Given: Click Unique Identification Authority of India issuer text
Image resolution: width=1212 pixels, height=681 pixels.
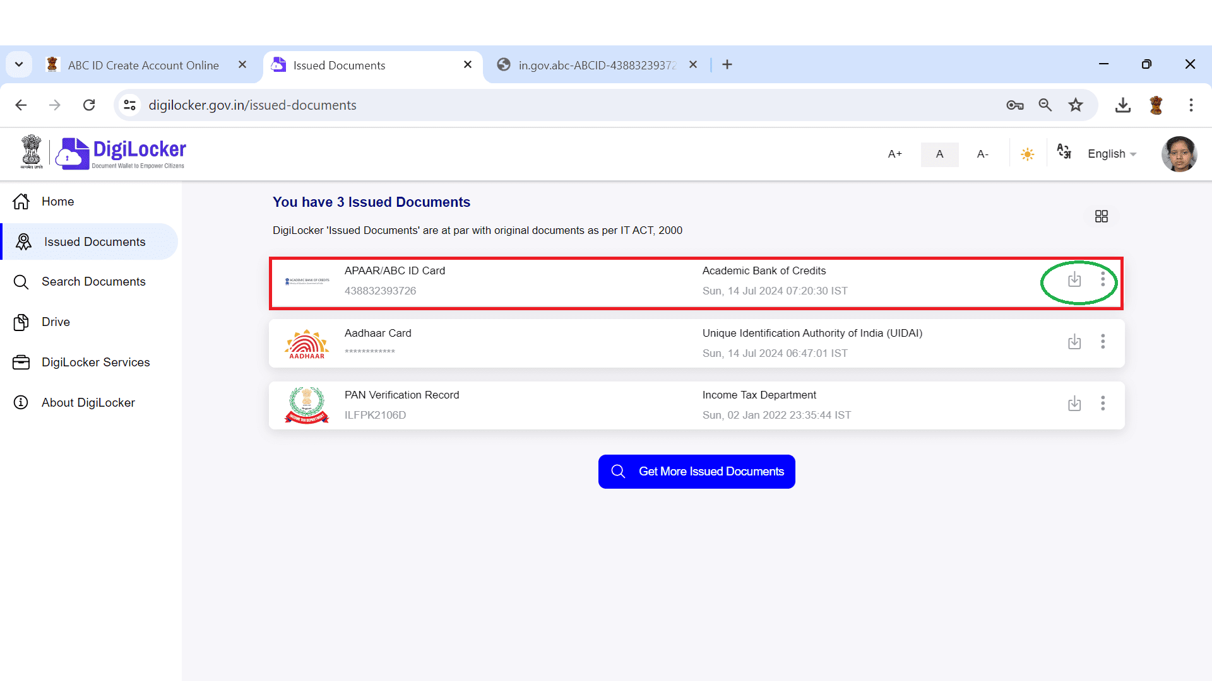Looking at the screenshot, I should point(812,333).
